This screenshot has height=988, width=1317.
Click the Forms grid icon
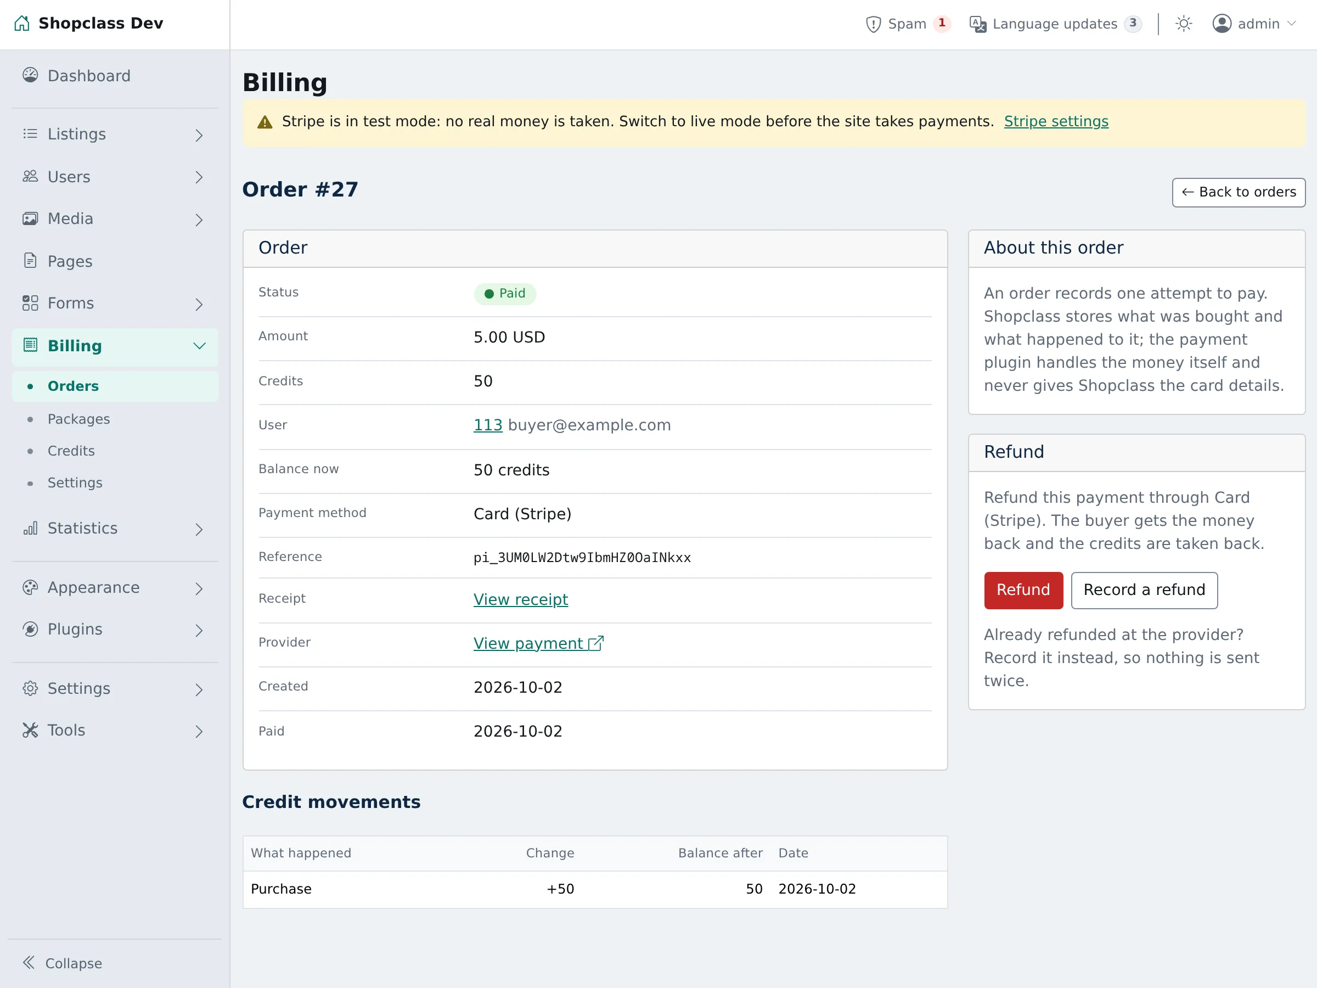30,303
